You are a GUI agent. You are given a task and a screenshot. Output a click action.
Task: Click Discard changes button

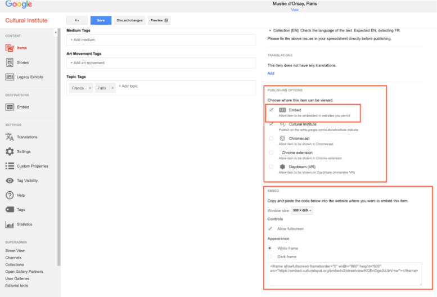pos(129,20)
